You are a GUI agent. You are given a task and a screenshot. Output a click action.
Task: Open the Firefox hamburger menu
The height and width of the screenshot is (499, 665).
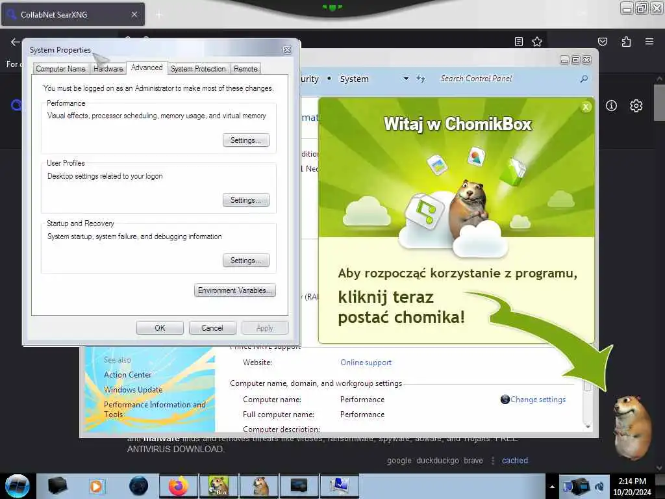649,42
